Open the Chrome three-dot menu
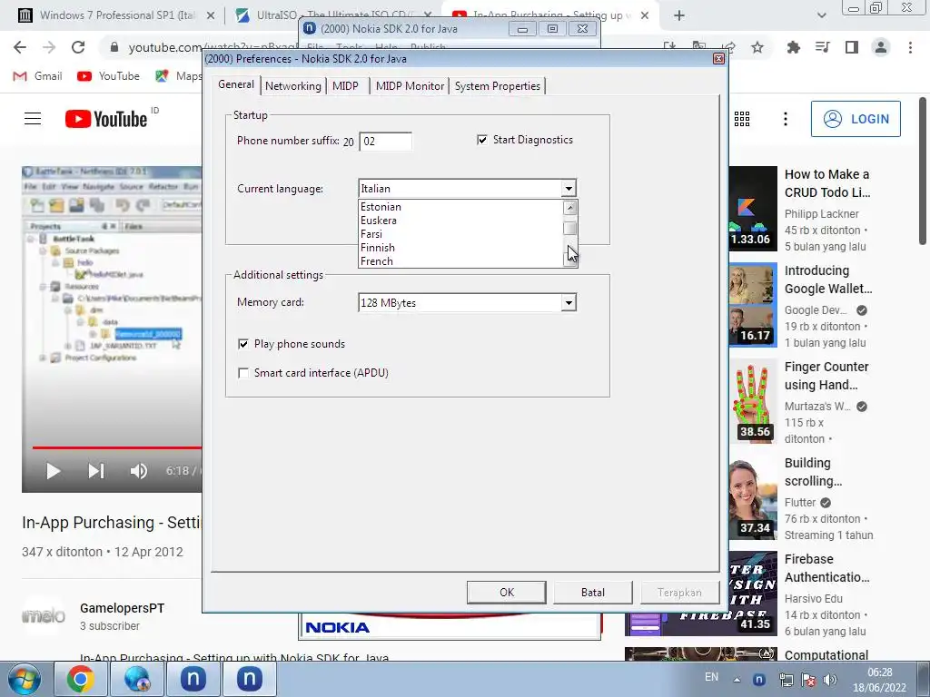The height and width of the screenshot is (697, 930). 910,47
